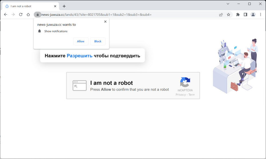Screen dimensions: 266x159
Task: Click the reCAPTCHA Privacy link
Action: pyautogui.click(x=181, y=95)
